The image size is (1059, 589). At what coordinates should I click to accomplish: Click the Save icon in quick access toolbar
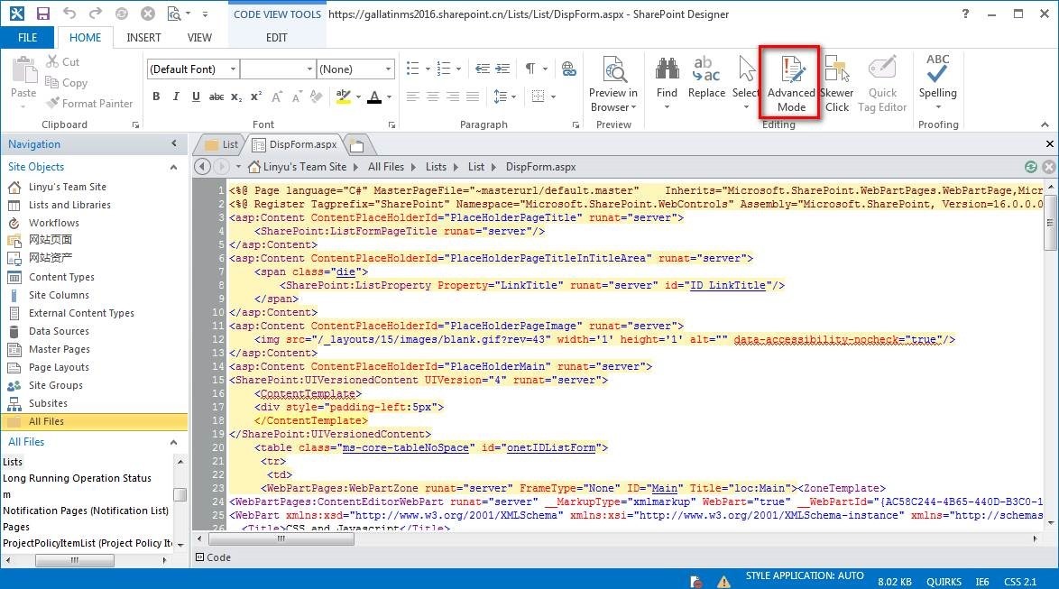pos(42,14)
